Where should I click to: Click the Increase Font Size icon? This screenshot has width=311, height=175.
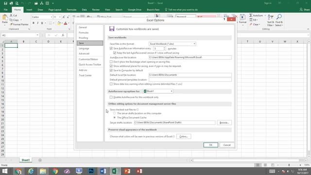[64, 17]
